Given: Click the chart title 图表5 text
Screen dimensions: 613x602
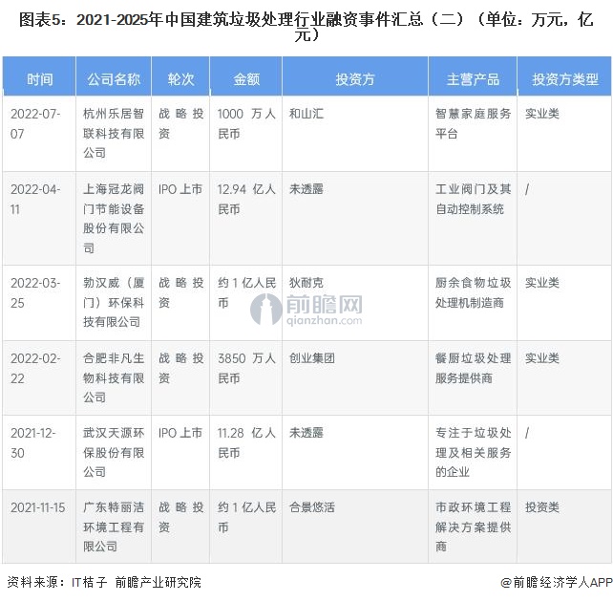Looking at the screenshot, I should (x=306, y=27).
